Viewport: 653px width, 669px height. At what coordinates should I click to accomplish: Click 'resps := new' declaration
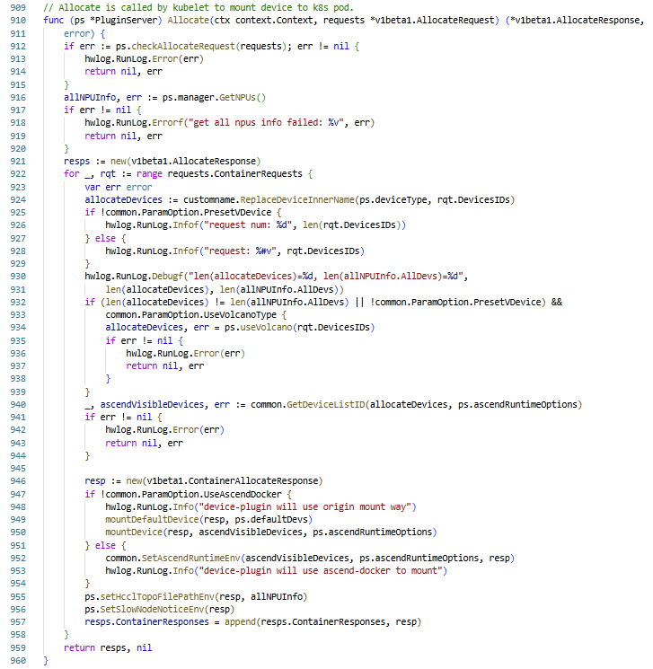(95, 162)
